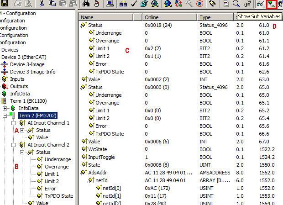Click the Activate Configuration toolbar icon

[144, 3]
